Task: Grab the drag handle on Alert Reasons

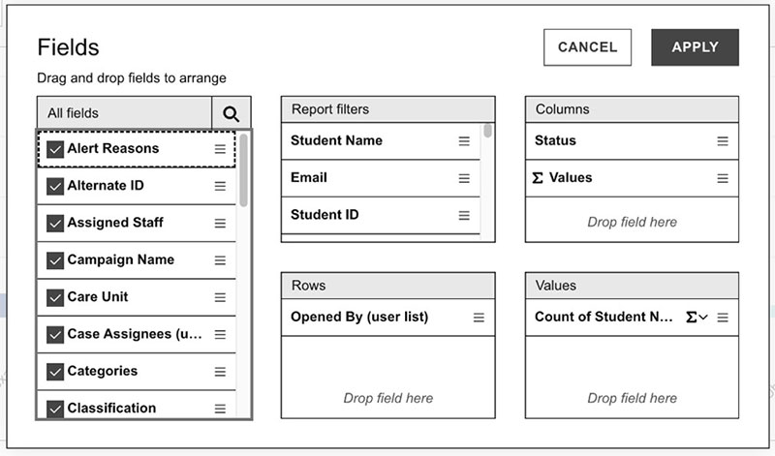Action: pos(220,149)
